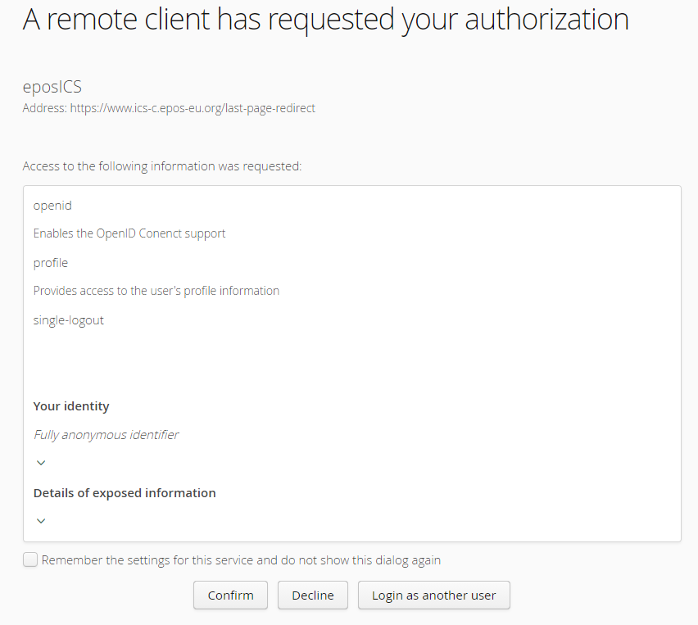Click Enables the OpenID Conenct support text
Viewport: 698px width, 625px height.
tap(129, 233)
